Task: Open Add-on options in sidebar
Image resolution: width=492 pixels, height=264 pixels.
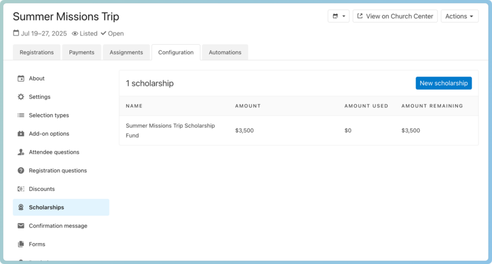Action: pyautogui.click(x=61, y=134)
